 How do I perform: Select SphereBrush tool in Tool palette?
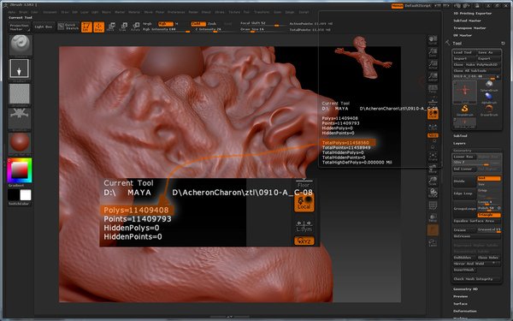coord(489,86)
